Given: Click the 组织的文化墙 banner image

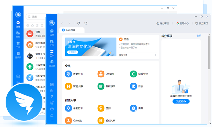Looking at the screenshot, I should click(90, 47).
